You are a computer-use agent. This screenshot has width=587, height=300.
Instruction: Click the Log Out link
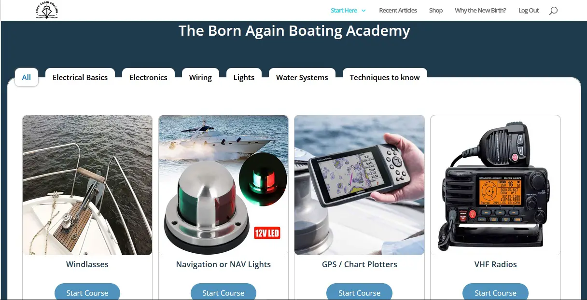pos(529,11)
